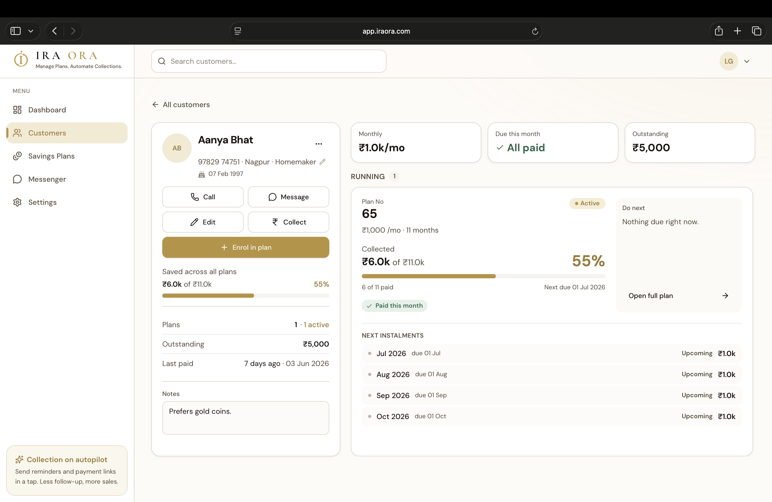The image size is (772, 502).
Task: Open the three-dot menu for Aanya Bhat
Action: [319, 144]
